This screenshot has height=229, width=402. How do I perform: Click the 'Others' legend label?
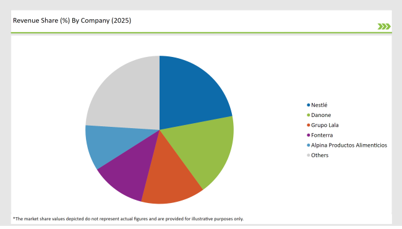pos(320,155)
